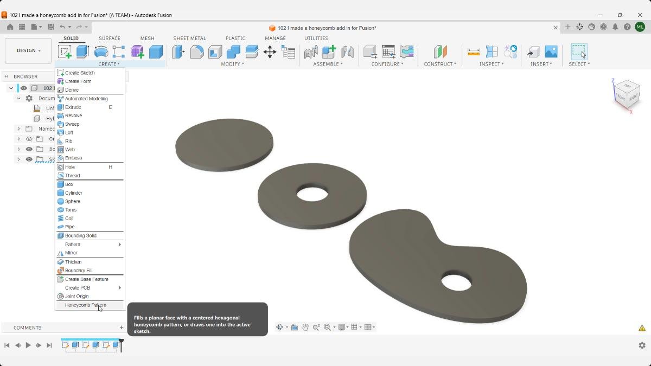
Task: Go to the timeline end
Action: [x=49, y=345]
